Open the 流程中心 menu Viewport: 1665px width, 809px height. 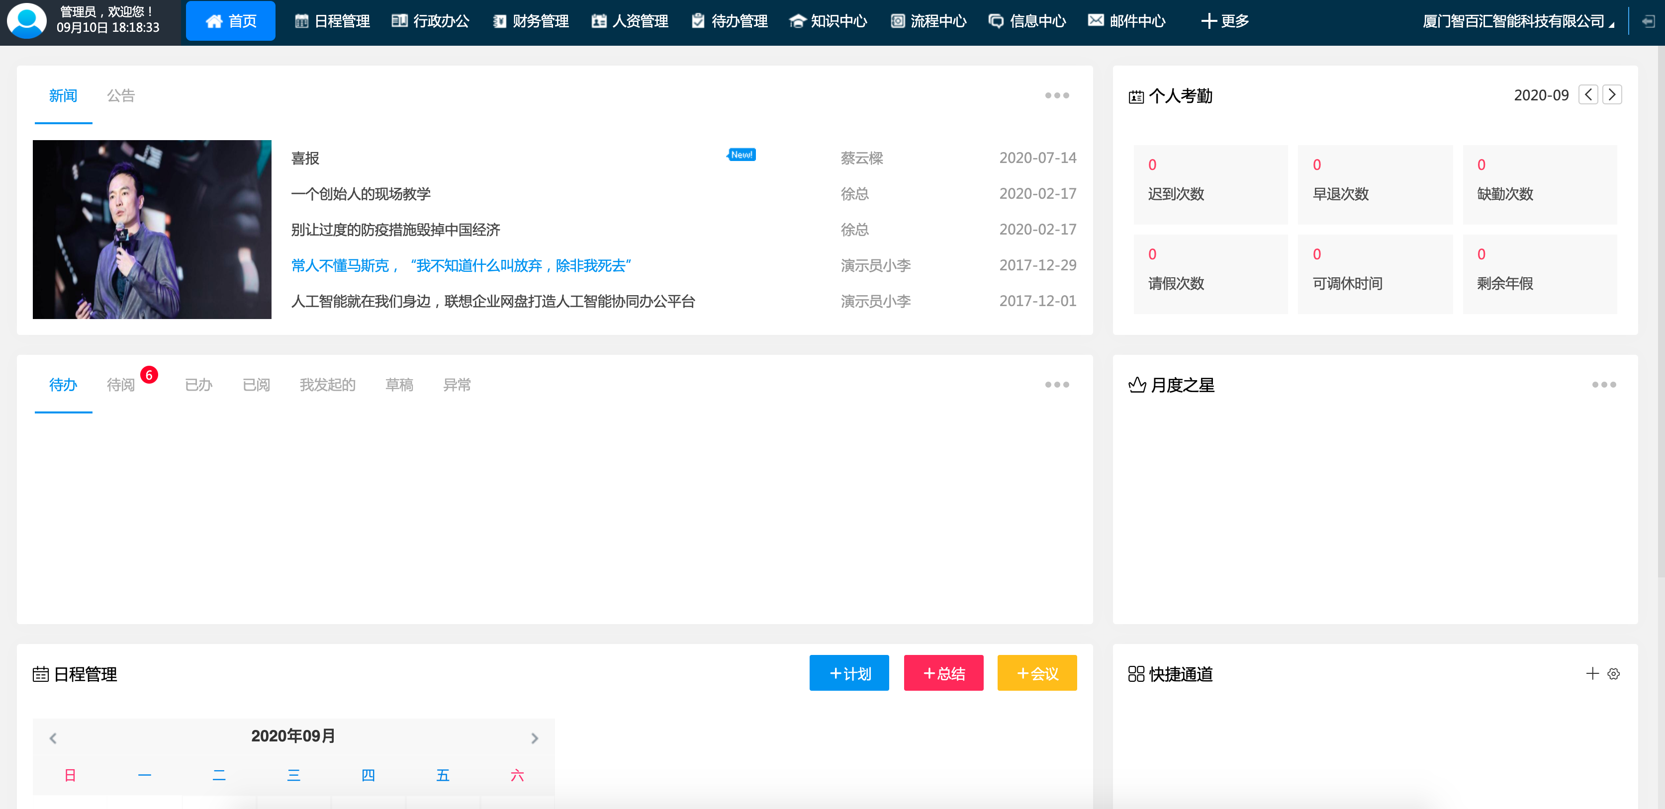(928, 21)
